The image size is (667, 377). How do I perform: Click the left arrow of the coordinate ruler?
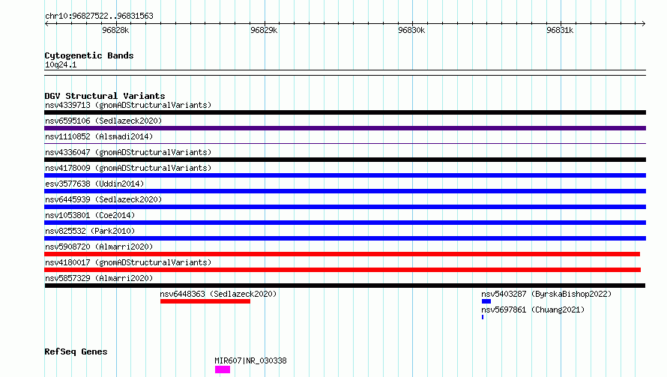(46, 24)
